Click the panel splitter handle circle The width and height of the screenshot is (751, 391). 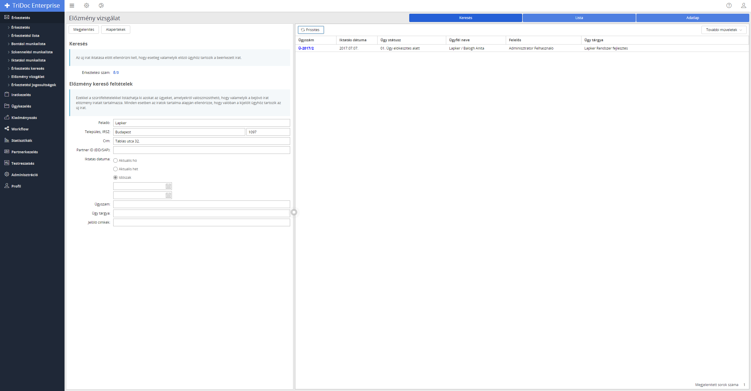(x=294, y=212)
